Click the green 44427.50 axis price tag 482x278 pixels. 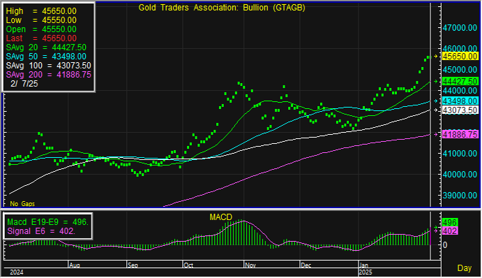click(460, 81)
